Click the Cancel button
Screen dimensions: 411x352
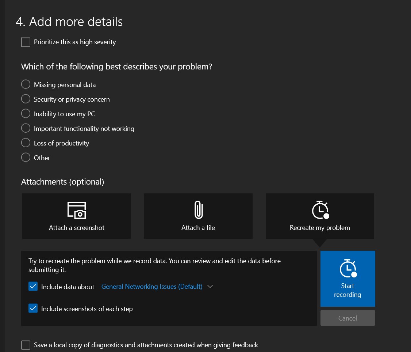(x=347, y=318)
